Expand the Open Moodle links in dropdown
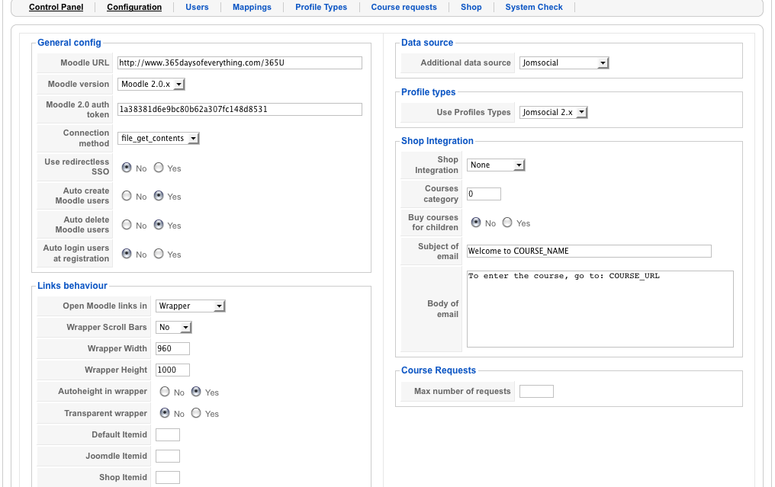The image size is (775, 487). tap(191, 306)
